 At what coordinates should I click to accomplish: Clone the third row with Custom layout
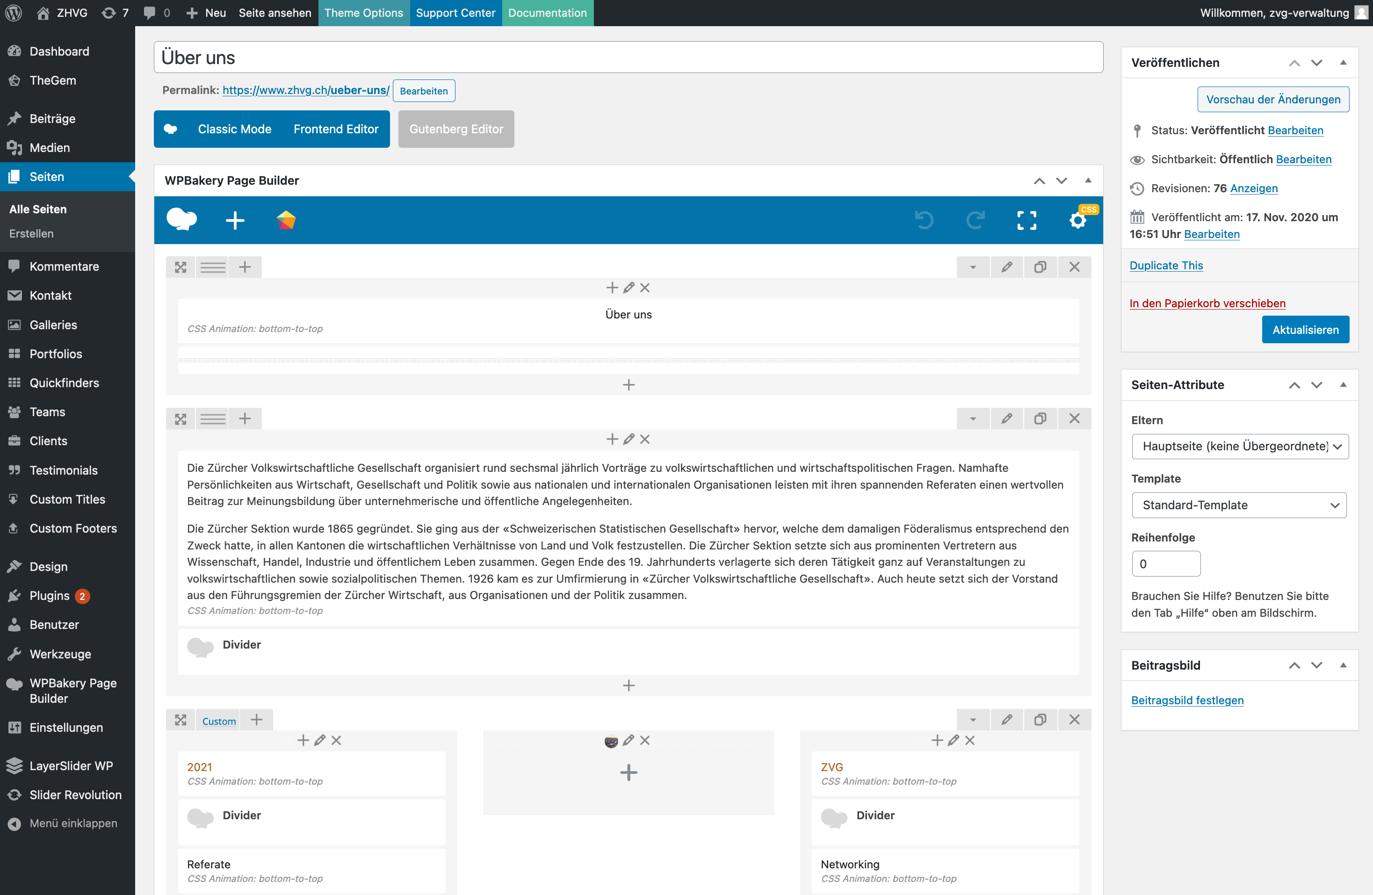coord(1040,720)
